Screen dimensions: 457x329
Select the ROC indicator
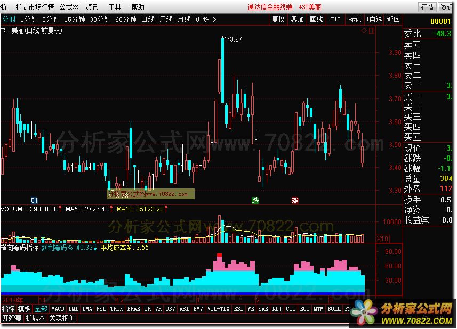(305, 309)
